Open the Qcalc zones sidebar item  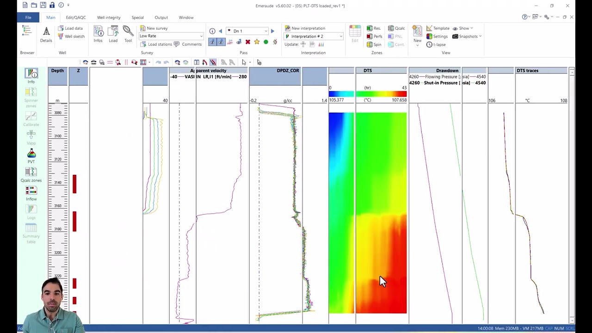coord(31,175)
